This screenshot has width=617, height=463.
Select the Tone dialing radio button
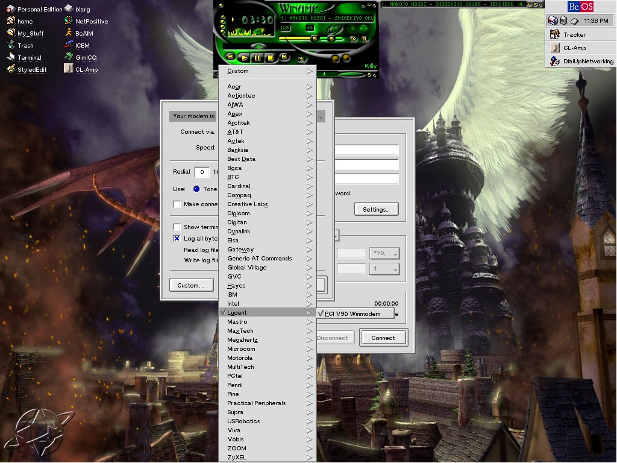coord(196,189)
